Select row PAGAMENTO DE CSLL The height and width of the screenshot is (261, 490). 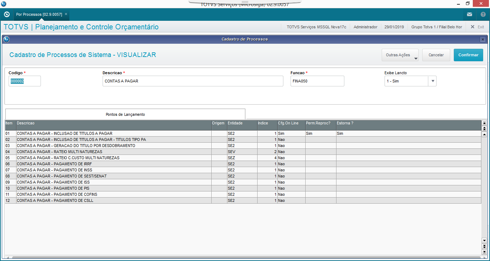243,200
